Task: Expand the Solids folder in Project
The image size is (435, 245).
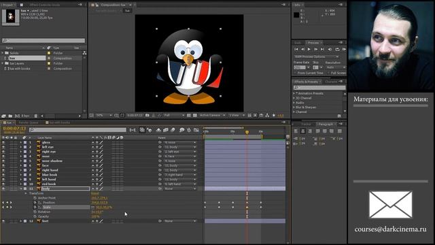Action: tap(3, 53)
